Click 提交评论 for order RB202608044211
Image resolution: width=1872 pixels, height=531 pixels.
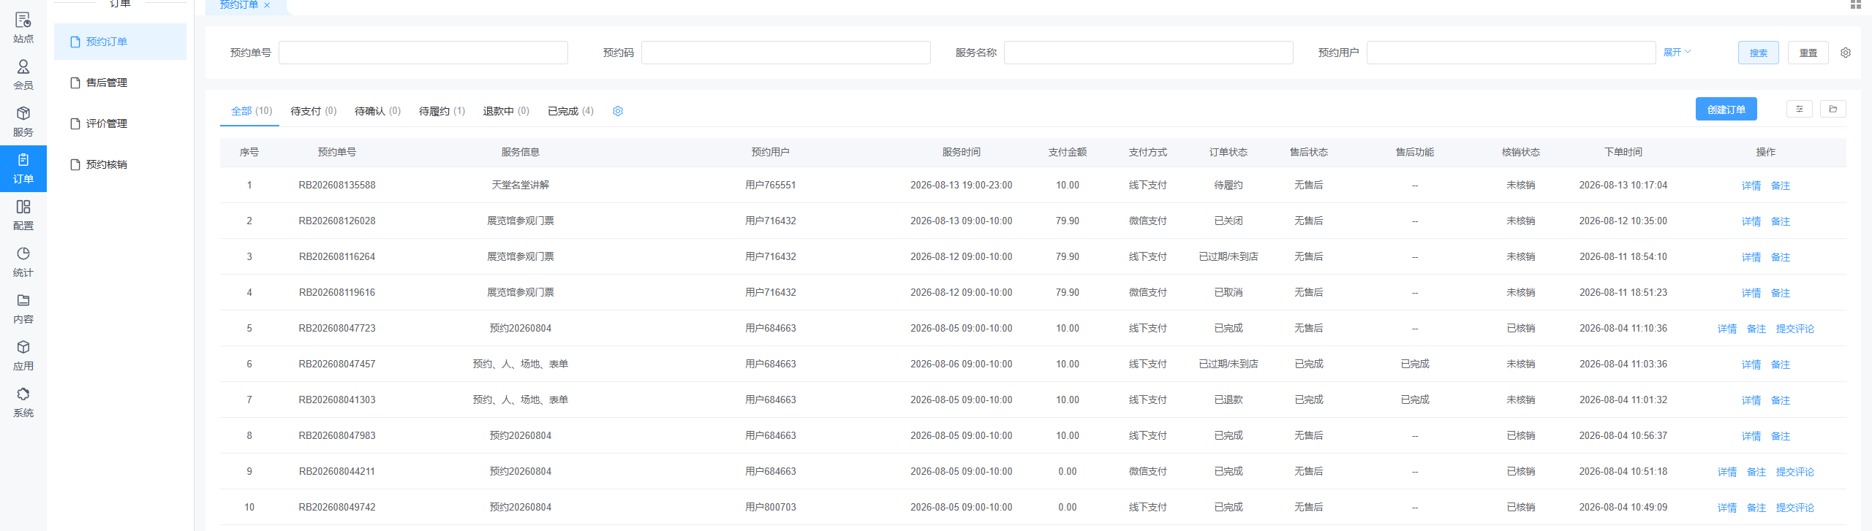tap(1795, 472)
